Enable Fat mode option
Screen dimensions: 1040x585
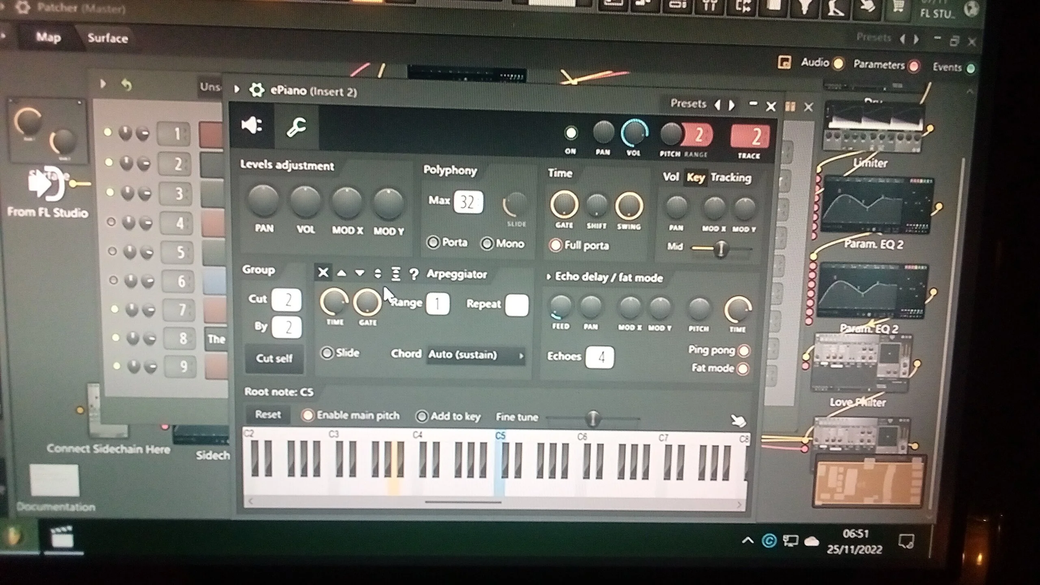click(743, 368)
